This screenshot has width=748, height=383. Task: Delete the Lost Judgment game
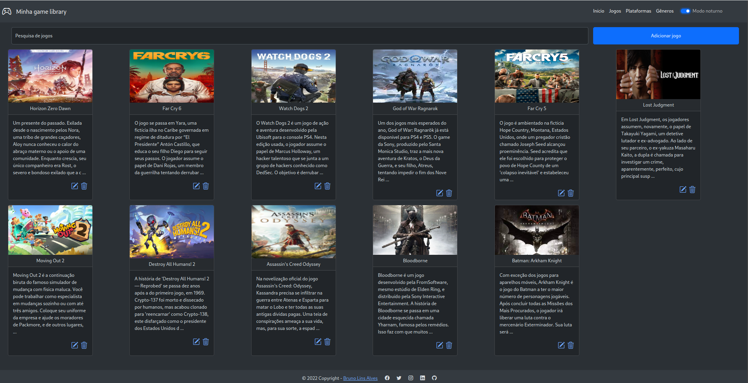pyautogui.click(x=693, y=190)
